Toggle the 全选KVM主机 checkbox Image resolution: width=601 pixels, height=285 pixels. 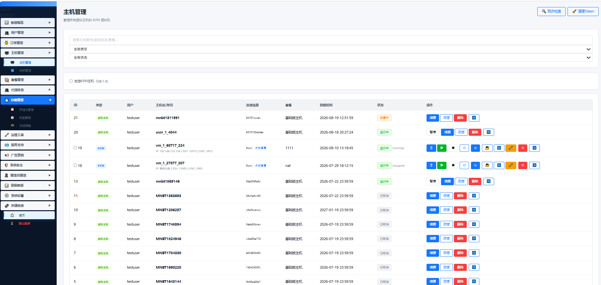[x=71, y=81]
